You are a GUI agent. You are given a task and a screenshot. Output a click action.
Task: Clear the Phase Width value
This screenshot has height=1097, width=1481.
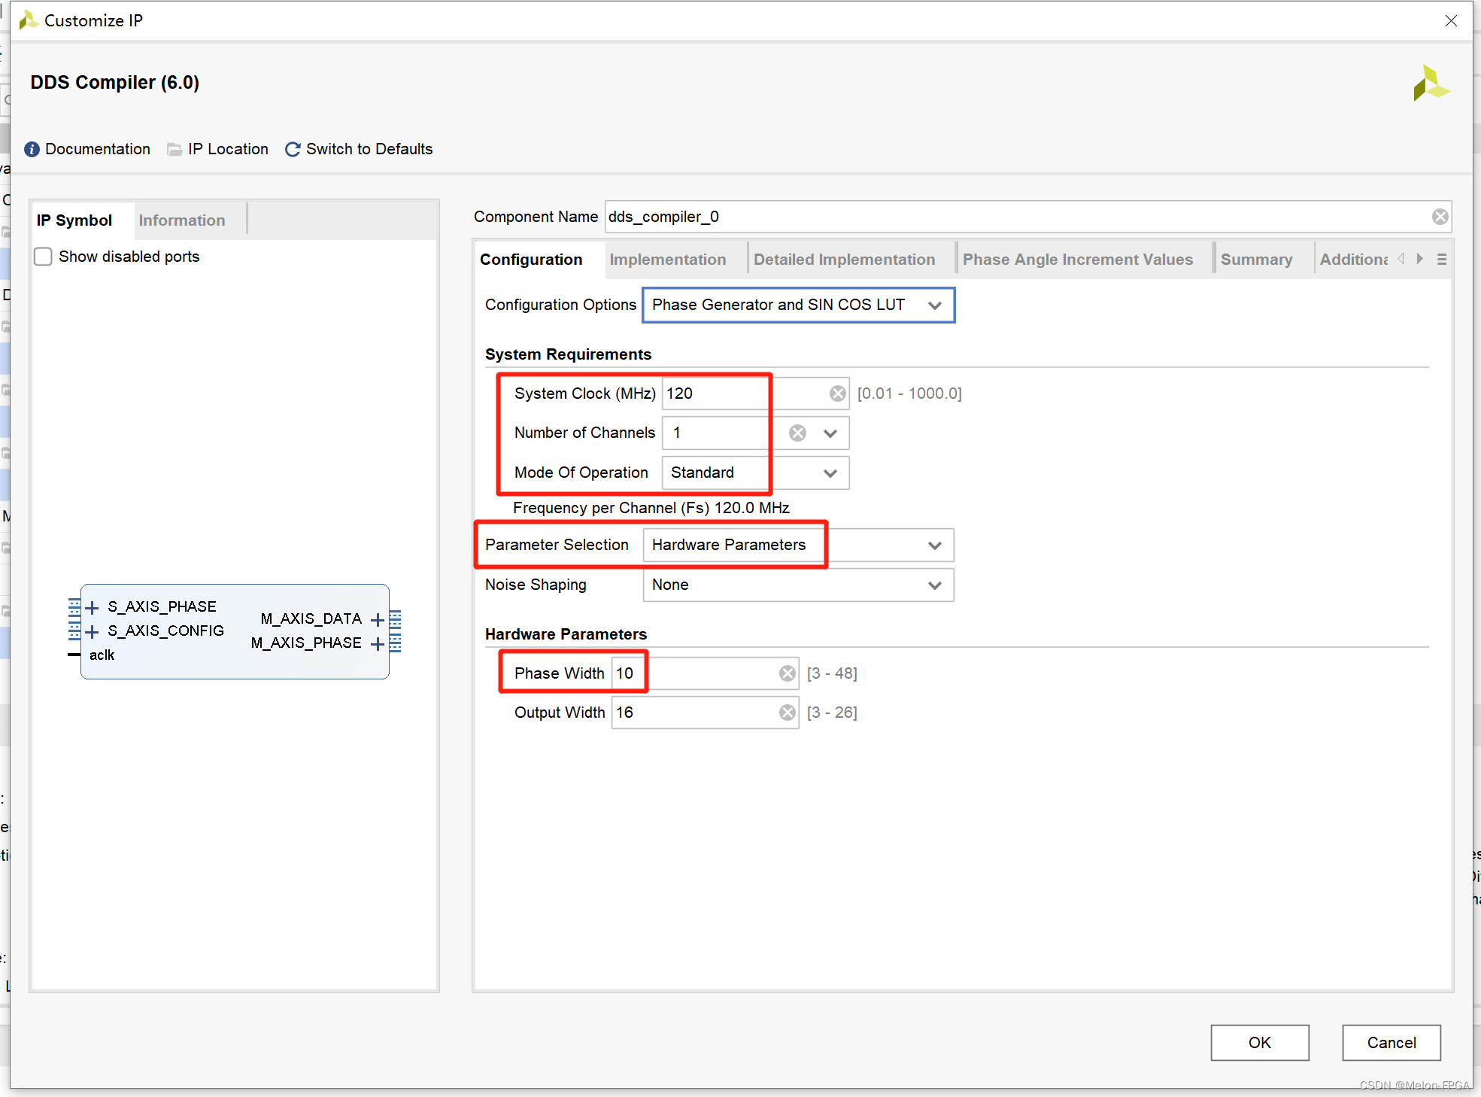787,673
